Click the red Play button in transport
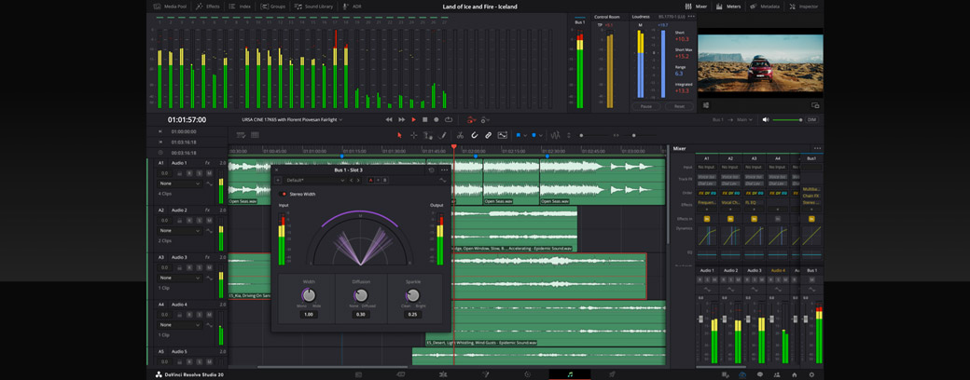 click(413, 119)
